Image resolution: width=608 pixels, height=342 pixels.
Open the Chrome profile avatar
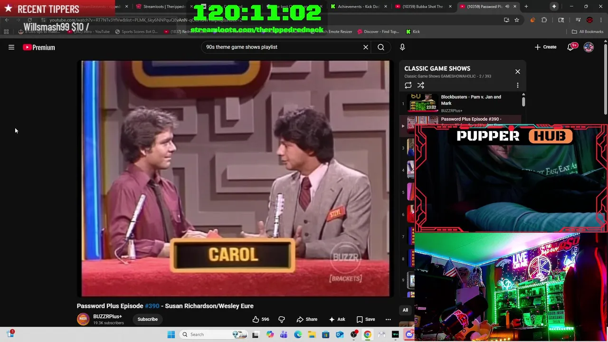[x=589, y=20]
